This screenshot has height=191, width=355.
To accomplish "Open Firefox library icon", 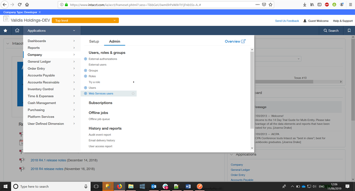I will point(312,5).
